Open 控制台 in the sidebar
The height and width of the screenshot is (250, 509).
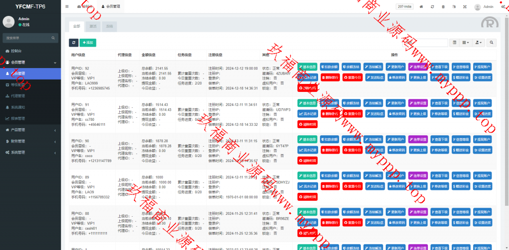[x=16, y=51]
